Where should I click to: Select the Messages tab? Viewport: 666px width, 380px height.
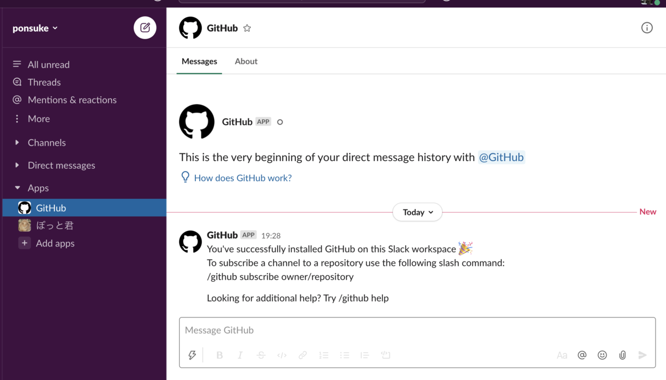pyautogui.click(x=199, y=61)
